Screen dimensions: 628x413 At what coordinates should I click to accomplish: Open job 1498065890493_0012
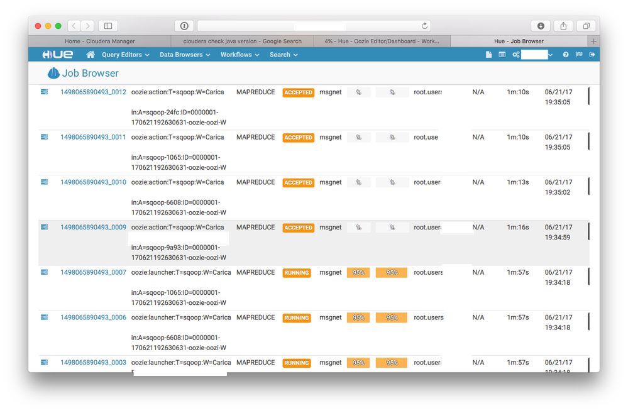point(93,92)
